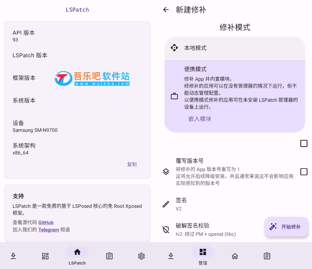This screenshot has height=269, width=312.
Task: Click the shield-off icon for 破解签名校验
Action: click(166, 229)
